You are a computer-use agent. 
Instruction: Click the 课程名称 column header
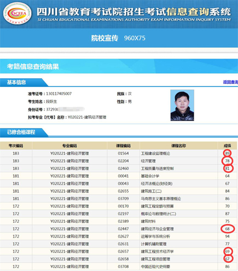178,146
